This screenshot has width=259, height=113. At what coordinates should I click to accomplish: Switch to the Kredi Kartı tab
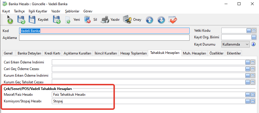tap(52, 53)
